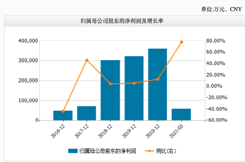Select the 2020-12 bar
245x162 pixels.
[158, 85]
